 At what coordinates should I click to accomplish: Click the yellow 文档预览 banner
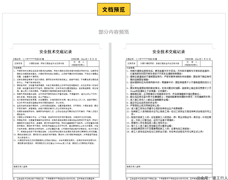(x=114, y=9)
